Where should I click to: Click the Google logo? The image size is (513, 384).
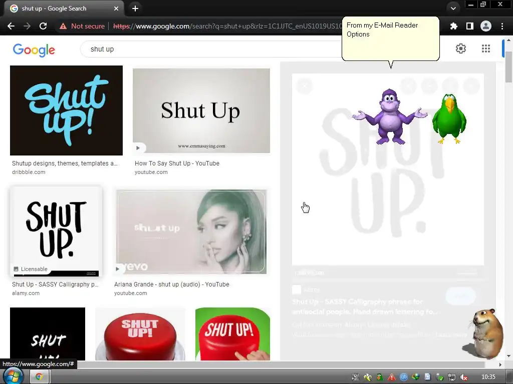click(x=34, y=49)
